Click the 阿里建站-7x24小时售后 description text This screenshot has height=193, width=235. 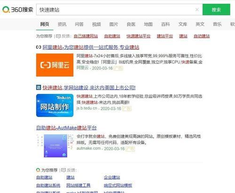(x=139, y=59)
